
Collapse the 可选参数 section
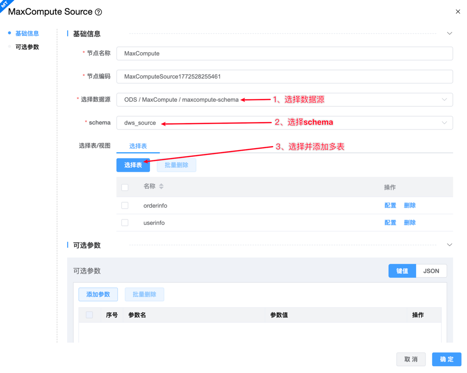449,245
